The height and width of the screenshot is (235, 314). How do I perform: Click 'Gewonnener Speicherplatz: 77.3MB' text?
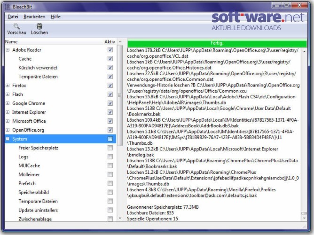click(163, 207)
